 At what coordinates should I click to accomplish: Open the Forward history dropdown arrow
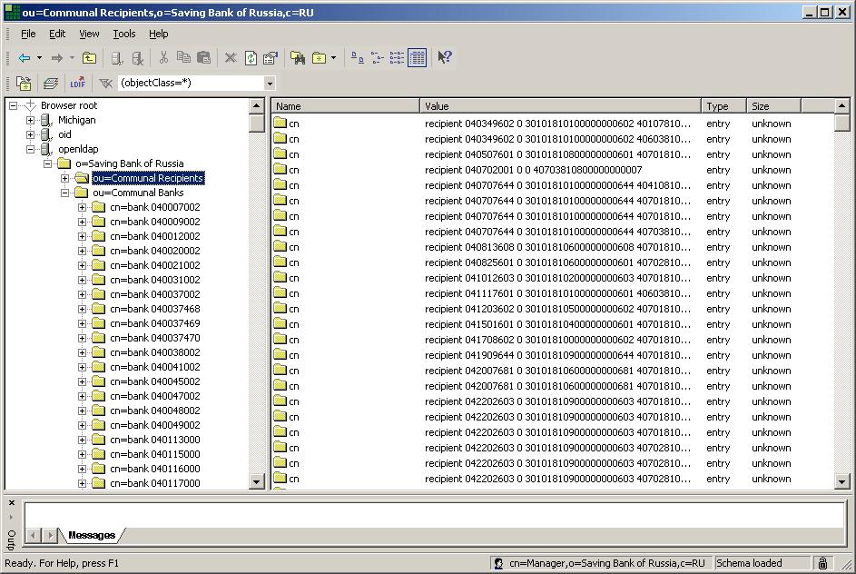coord(72,57)
